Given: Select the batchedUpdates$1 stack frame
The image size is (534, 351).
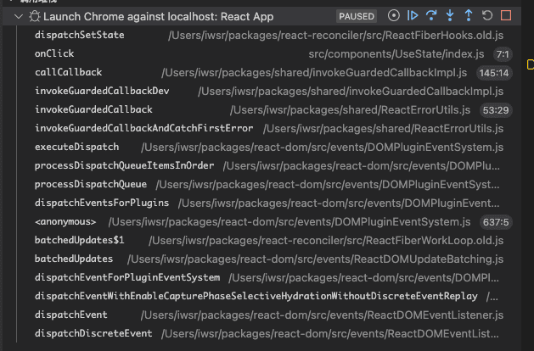Looking at the screenshot, I should (x=80, y=240).
